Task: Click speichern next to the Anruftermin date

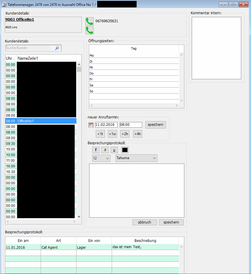Action: 155,125
